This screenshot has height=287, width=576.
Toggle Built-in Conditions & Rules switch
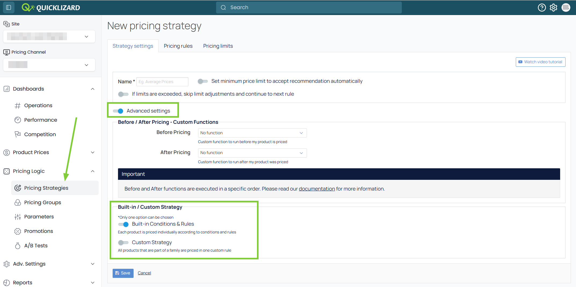[123, 224]
